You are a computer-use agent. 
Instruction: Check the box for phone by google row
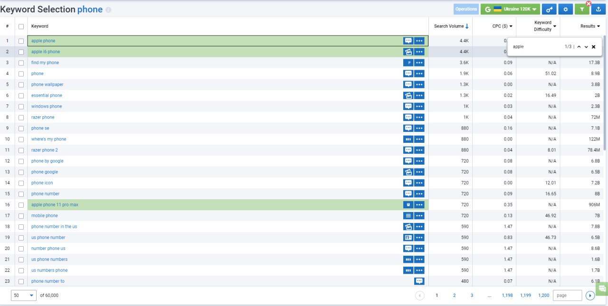pos(21,161)
